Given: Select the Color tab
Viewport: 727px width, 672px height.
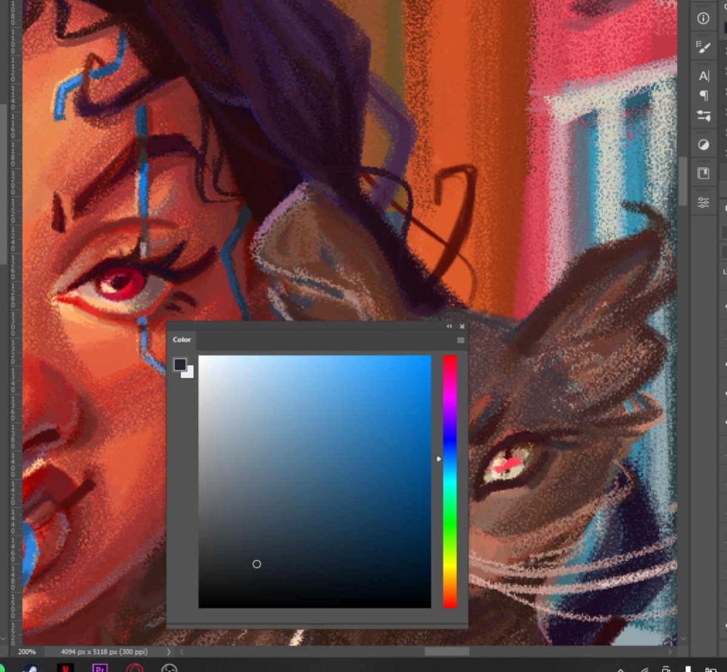Looking at the screenshot, I should pyautogui.click(x=182, y=340).
